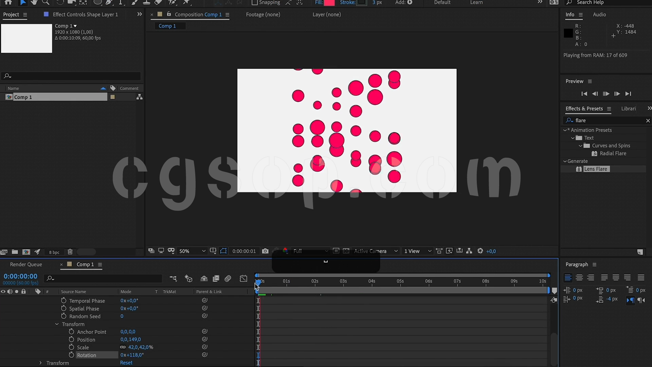Open the Fill color swatch
Viewport: 652px width, 367px height.
[x=329, y=3]
